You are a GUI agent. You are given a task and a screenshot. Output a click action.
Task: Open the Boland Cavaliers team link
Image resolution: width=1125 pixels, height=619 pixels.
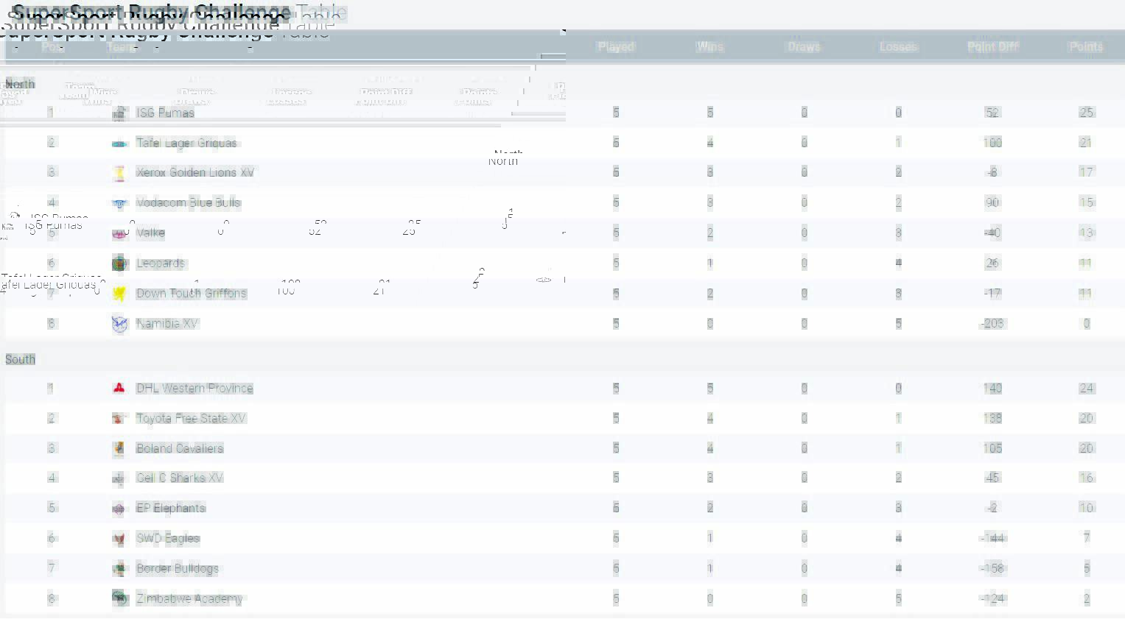tap(180, 449)
